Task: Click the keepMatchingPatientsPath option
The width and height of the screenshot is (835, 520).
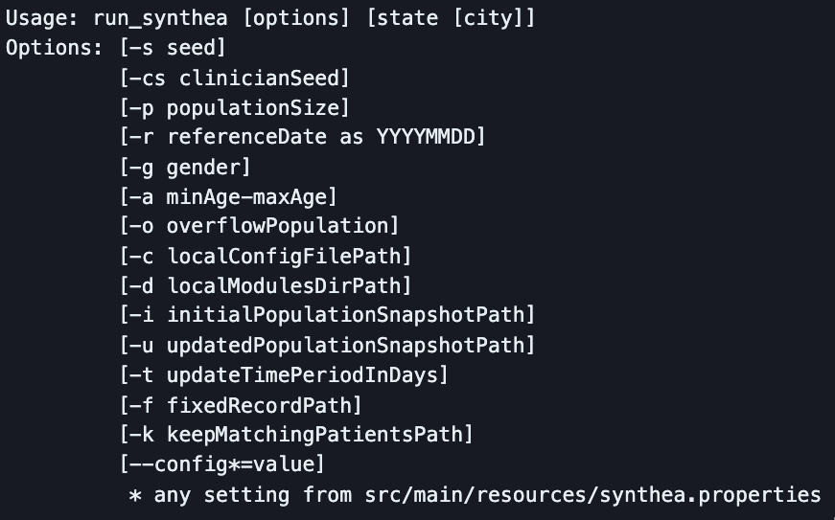Action: 314,435
